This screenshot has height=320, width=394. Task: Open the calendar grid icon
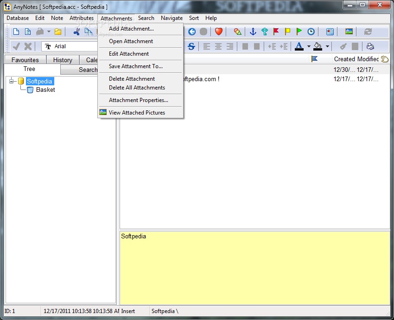coord(330,32)
